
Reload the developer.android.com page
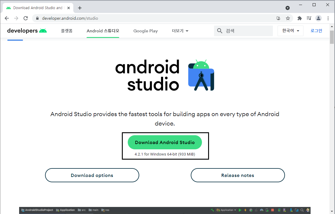(x=26, y=18)
